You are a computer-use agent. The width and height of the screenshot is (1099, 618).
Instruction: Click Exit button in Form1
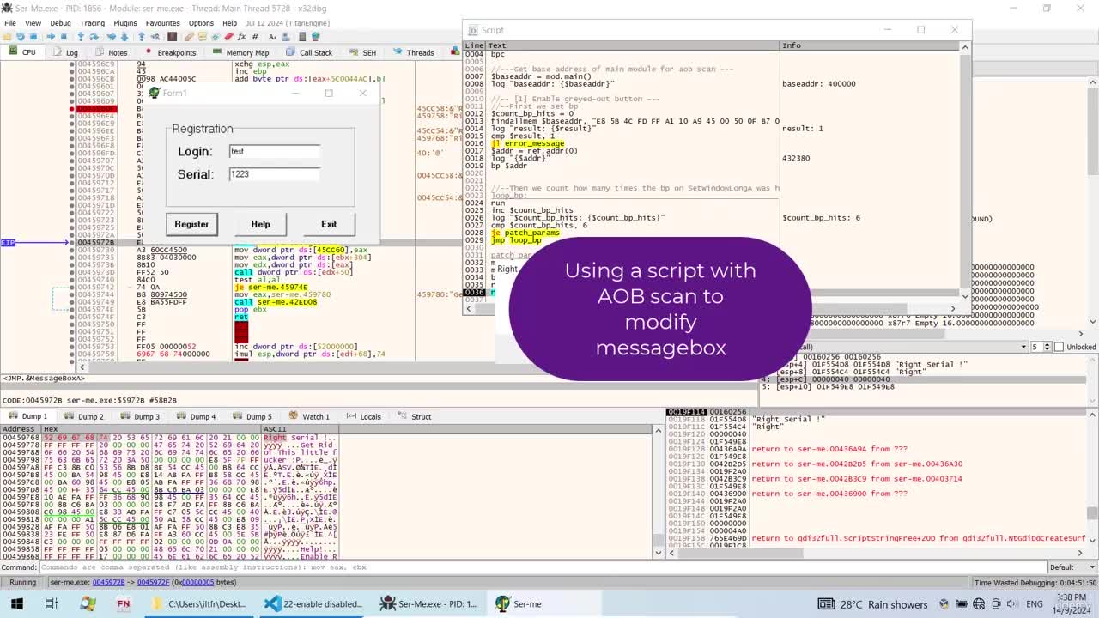tap(329, 224)
